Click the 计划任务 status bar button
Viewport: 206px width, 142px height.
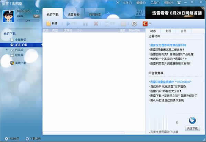tap(12, 139)
